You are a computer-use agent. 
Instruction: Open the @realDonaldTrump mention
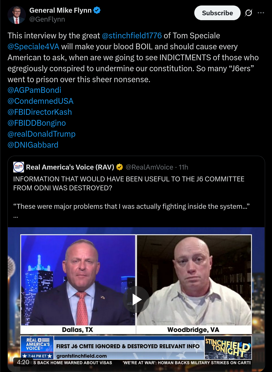pyautogui.click(x=41, y=134)
